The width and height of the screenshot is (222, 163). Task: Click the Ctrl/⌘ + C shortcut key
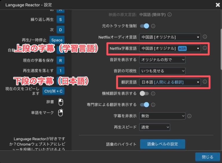53,91
